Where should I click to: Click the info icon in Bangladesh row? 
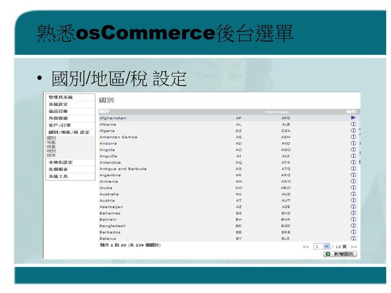click(x=353, y=226)
